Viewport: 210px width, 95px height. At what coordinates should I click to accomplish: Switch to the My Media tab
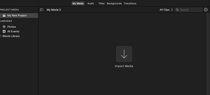[x=78, y=3]
